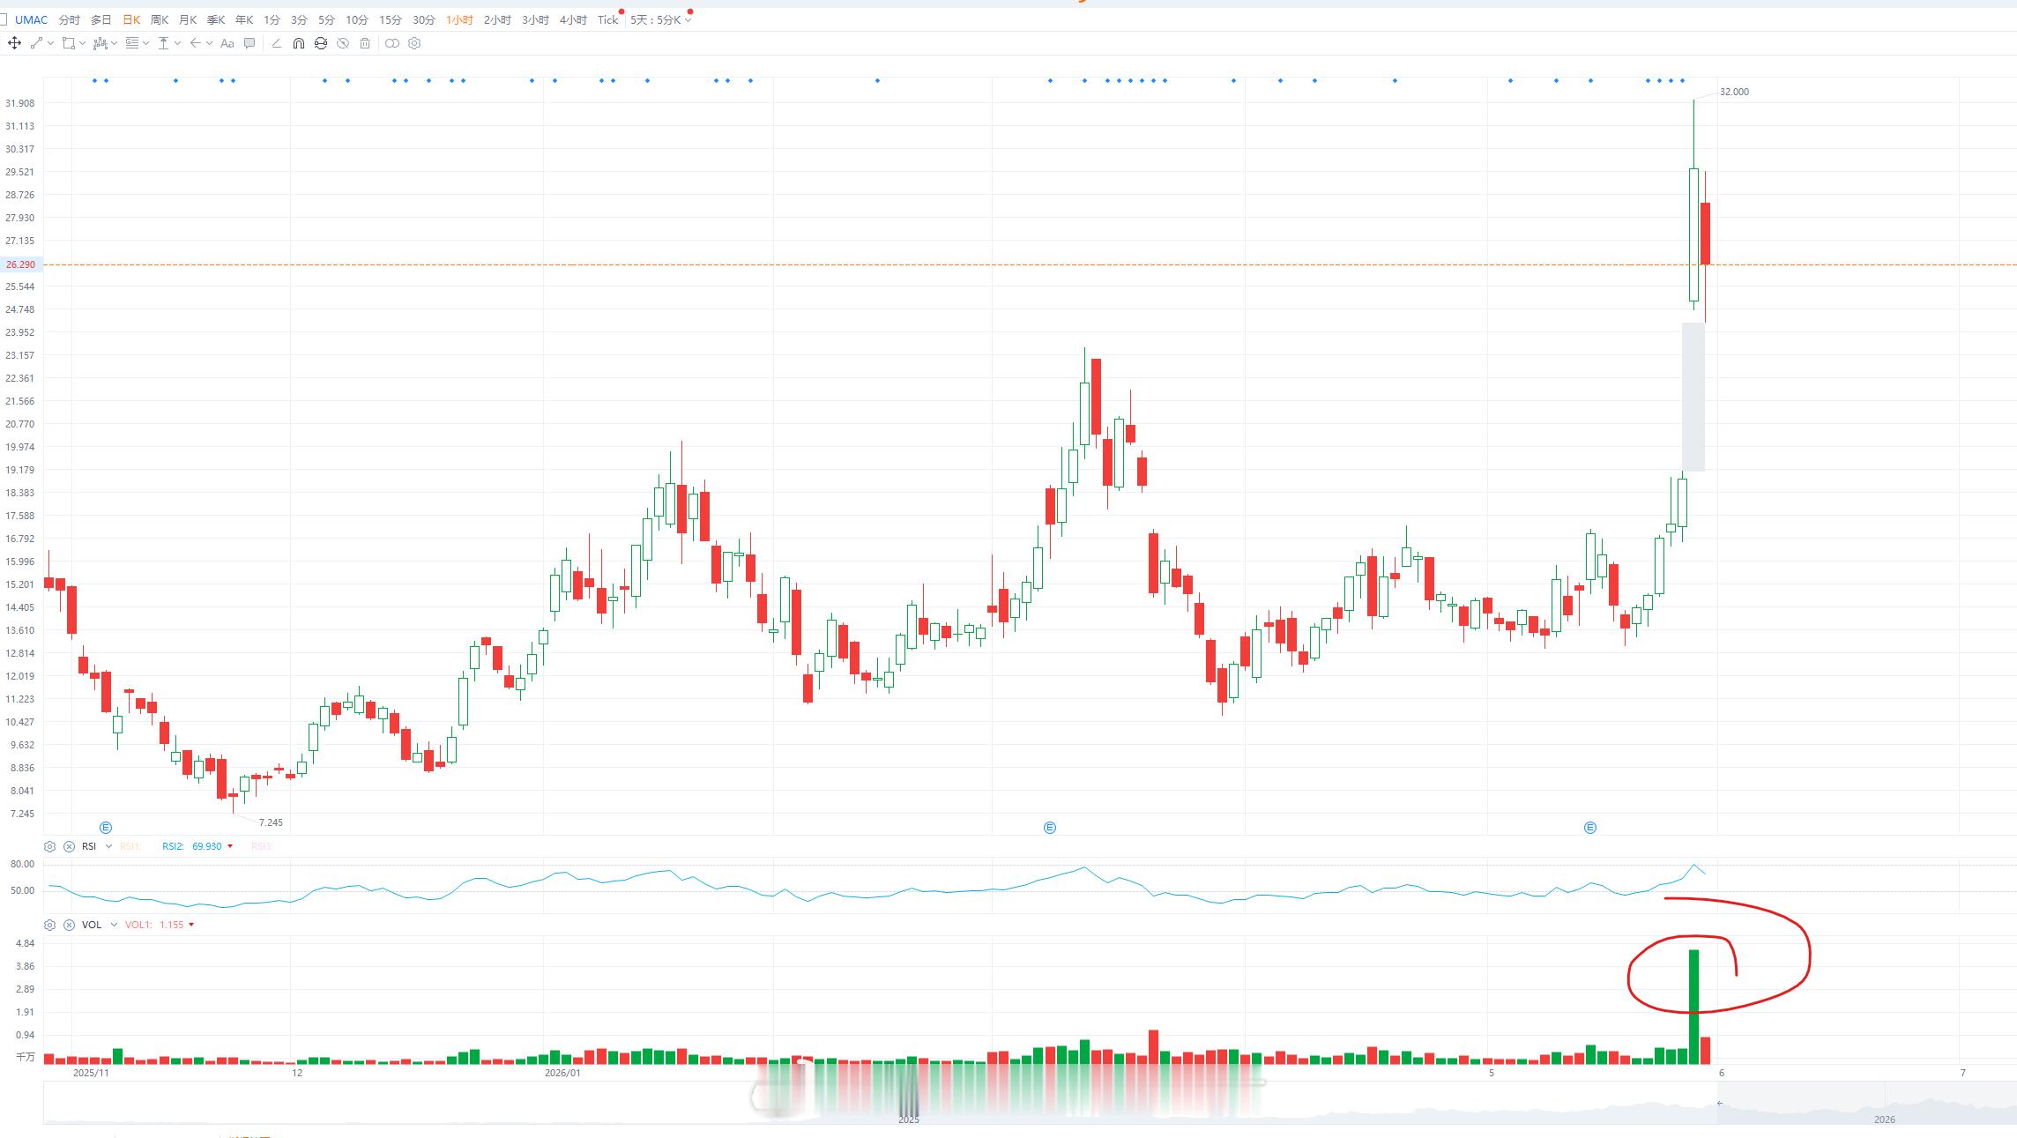Select the Tick chart view
Screen dimensions: 2017x1138
coord(607,19)
